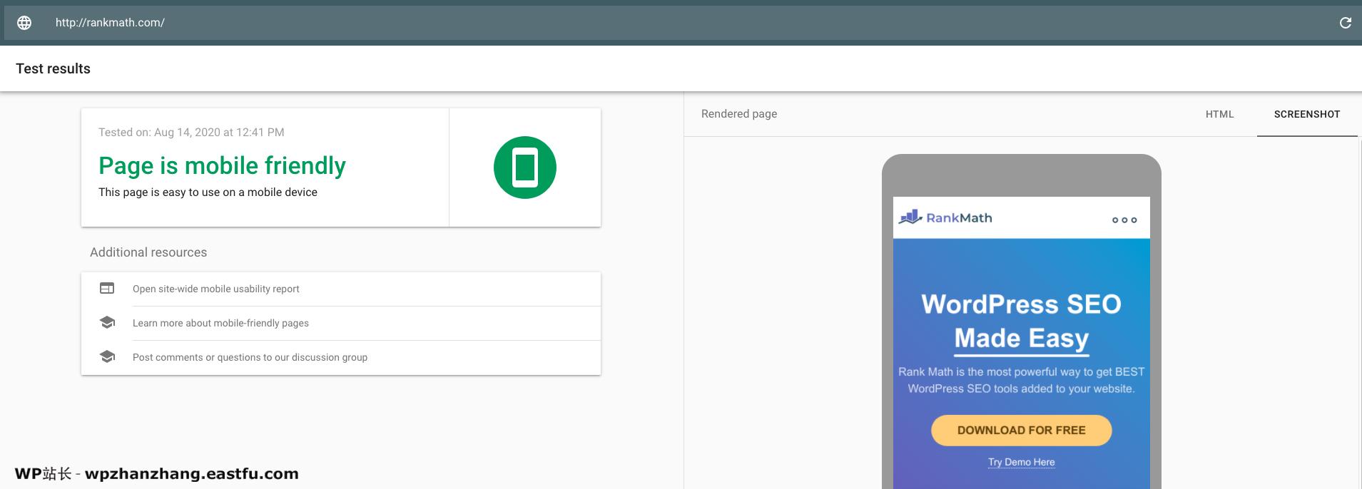Switch to the SCREENSHOT tab
1362x489 pixels.
(1307, 114)
